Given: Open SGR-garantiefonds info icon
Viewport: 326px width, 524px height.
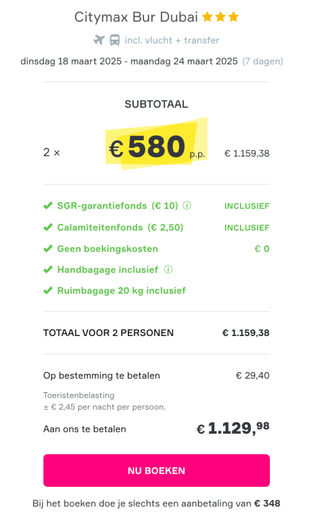Looking at the screenshot, I should coord(187,205).
